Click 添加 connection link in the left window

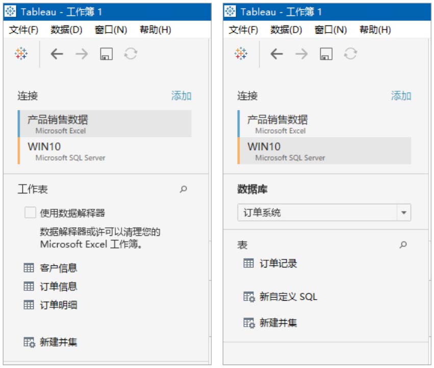(181, 96)
